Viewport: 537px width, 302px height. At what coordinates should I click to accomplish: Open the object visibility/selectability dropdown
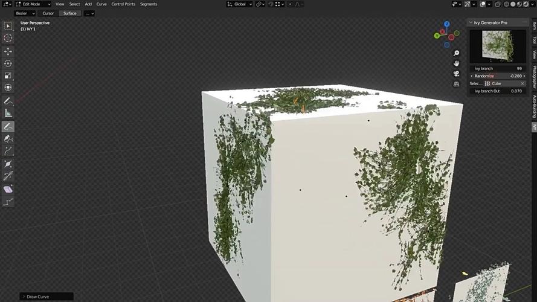(x=457, y=4)
